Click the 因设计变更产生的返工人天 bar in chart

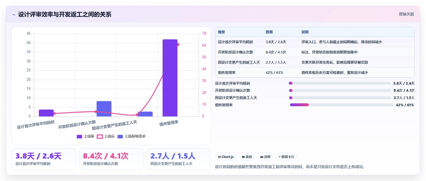tap(145, 114)
